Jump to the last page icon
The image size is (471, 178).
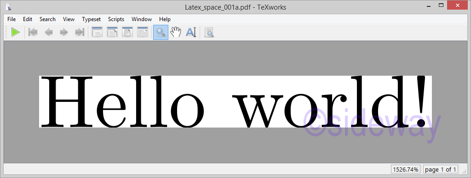pos(80,32)
